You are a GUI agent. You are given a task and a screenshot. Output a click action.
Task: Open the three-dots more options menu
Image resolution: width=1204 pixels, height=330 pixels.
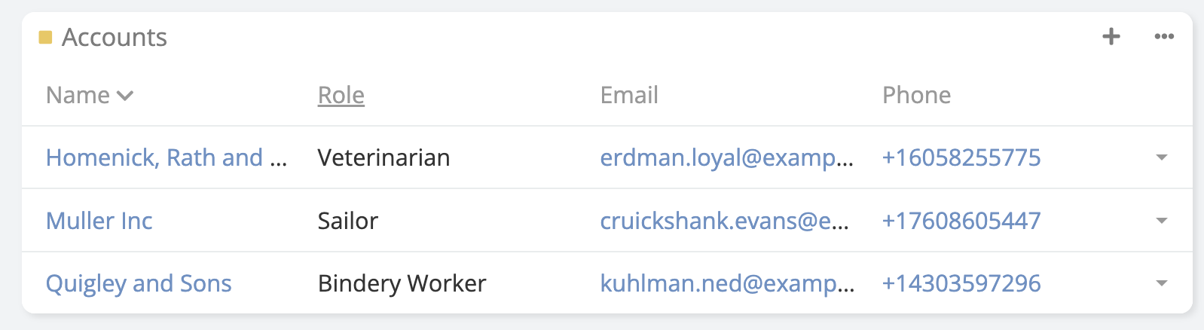[x=1163, y=36]
